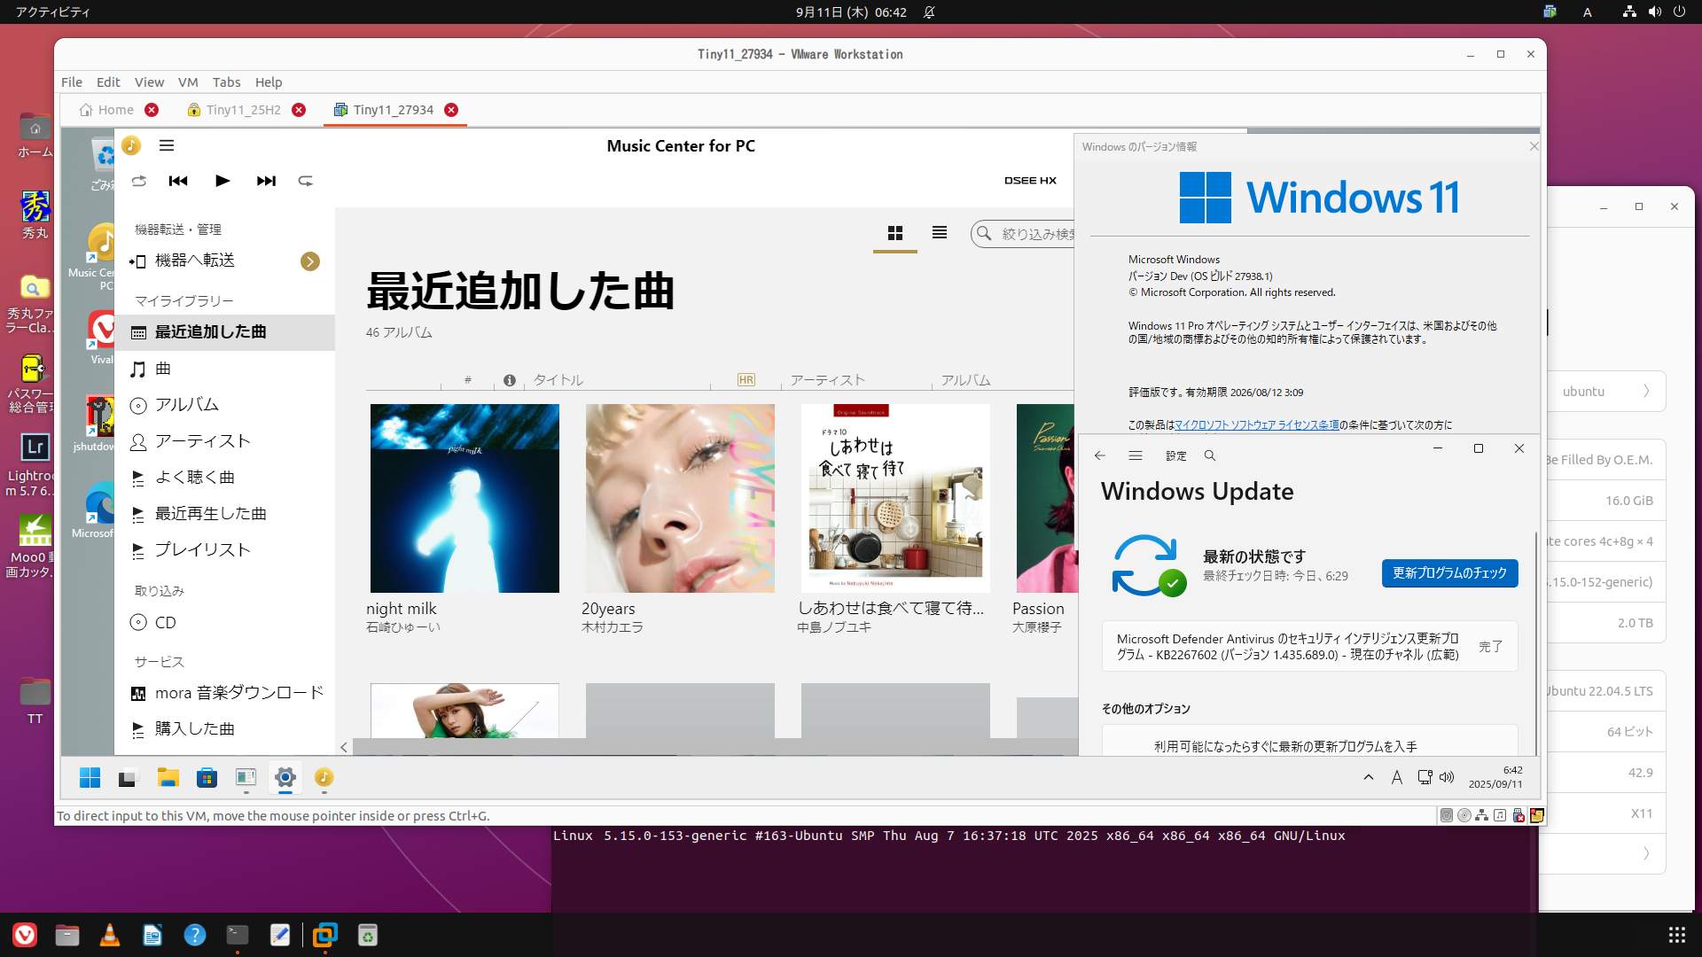Open プレイリスト in the sidebar

(x=224, y=550)
